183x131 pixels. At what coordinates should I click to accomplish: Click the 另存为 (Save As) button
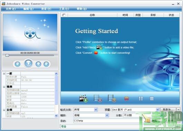[x=168, y=110]
